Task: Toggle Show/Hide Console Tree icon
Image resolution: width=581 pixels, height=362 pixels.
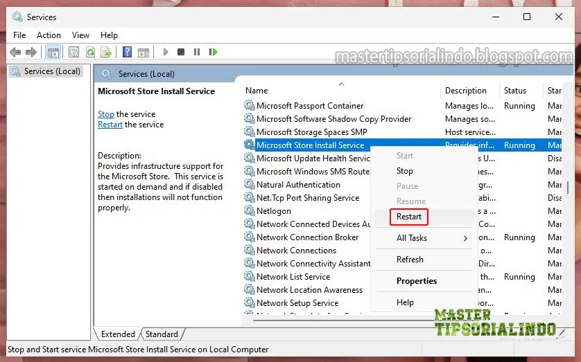Action: [53, 52]
